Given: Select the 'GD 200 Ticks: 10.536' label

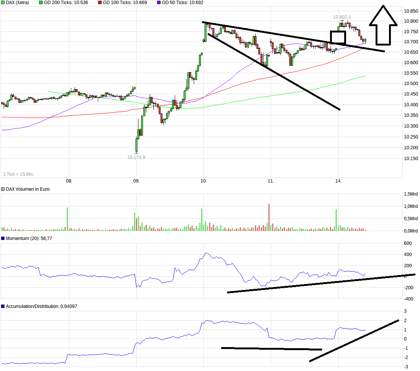Looking at the screenshot, I should pyautogui.click(x=66, y=3).
